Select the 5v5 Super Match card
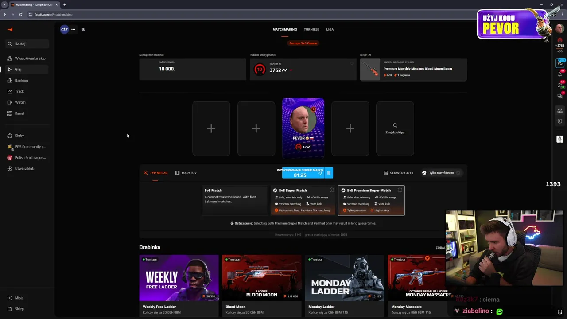 [303, 201]
